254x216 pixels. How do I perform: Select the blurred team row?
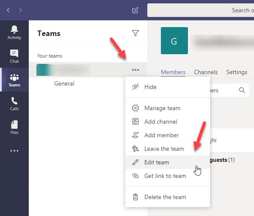pos(88,70)
